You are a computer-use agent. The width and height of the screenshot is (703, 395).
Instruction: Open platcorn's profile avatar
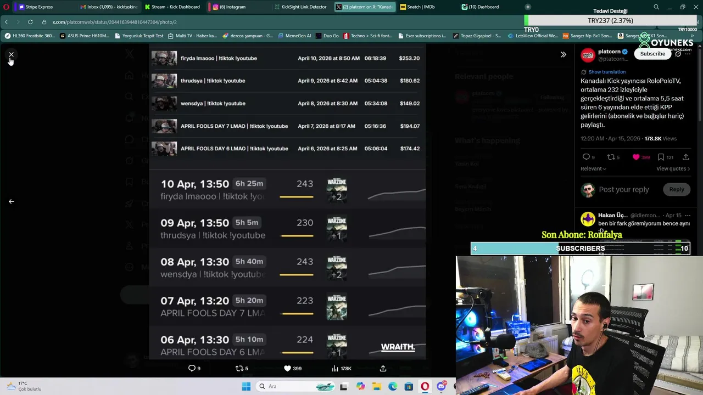point(588,55)
